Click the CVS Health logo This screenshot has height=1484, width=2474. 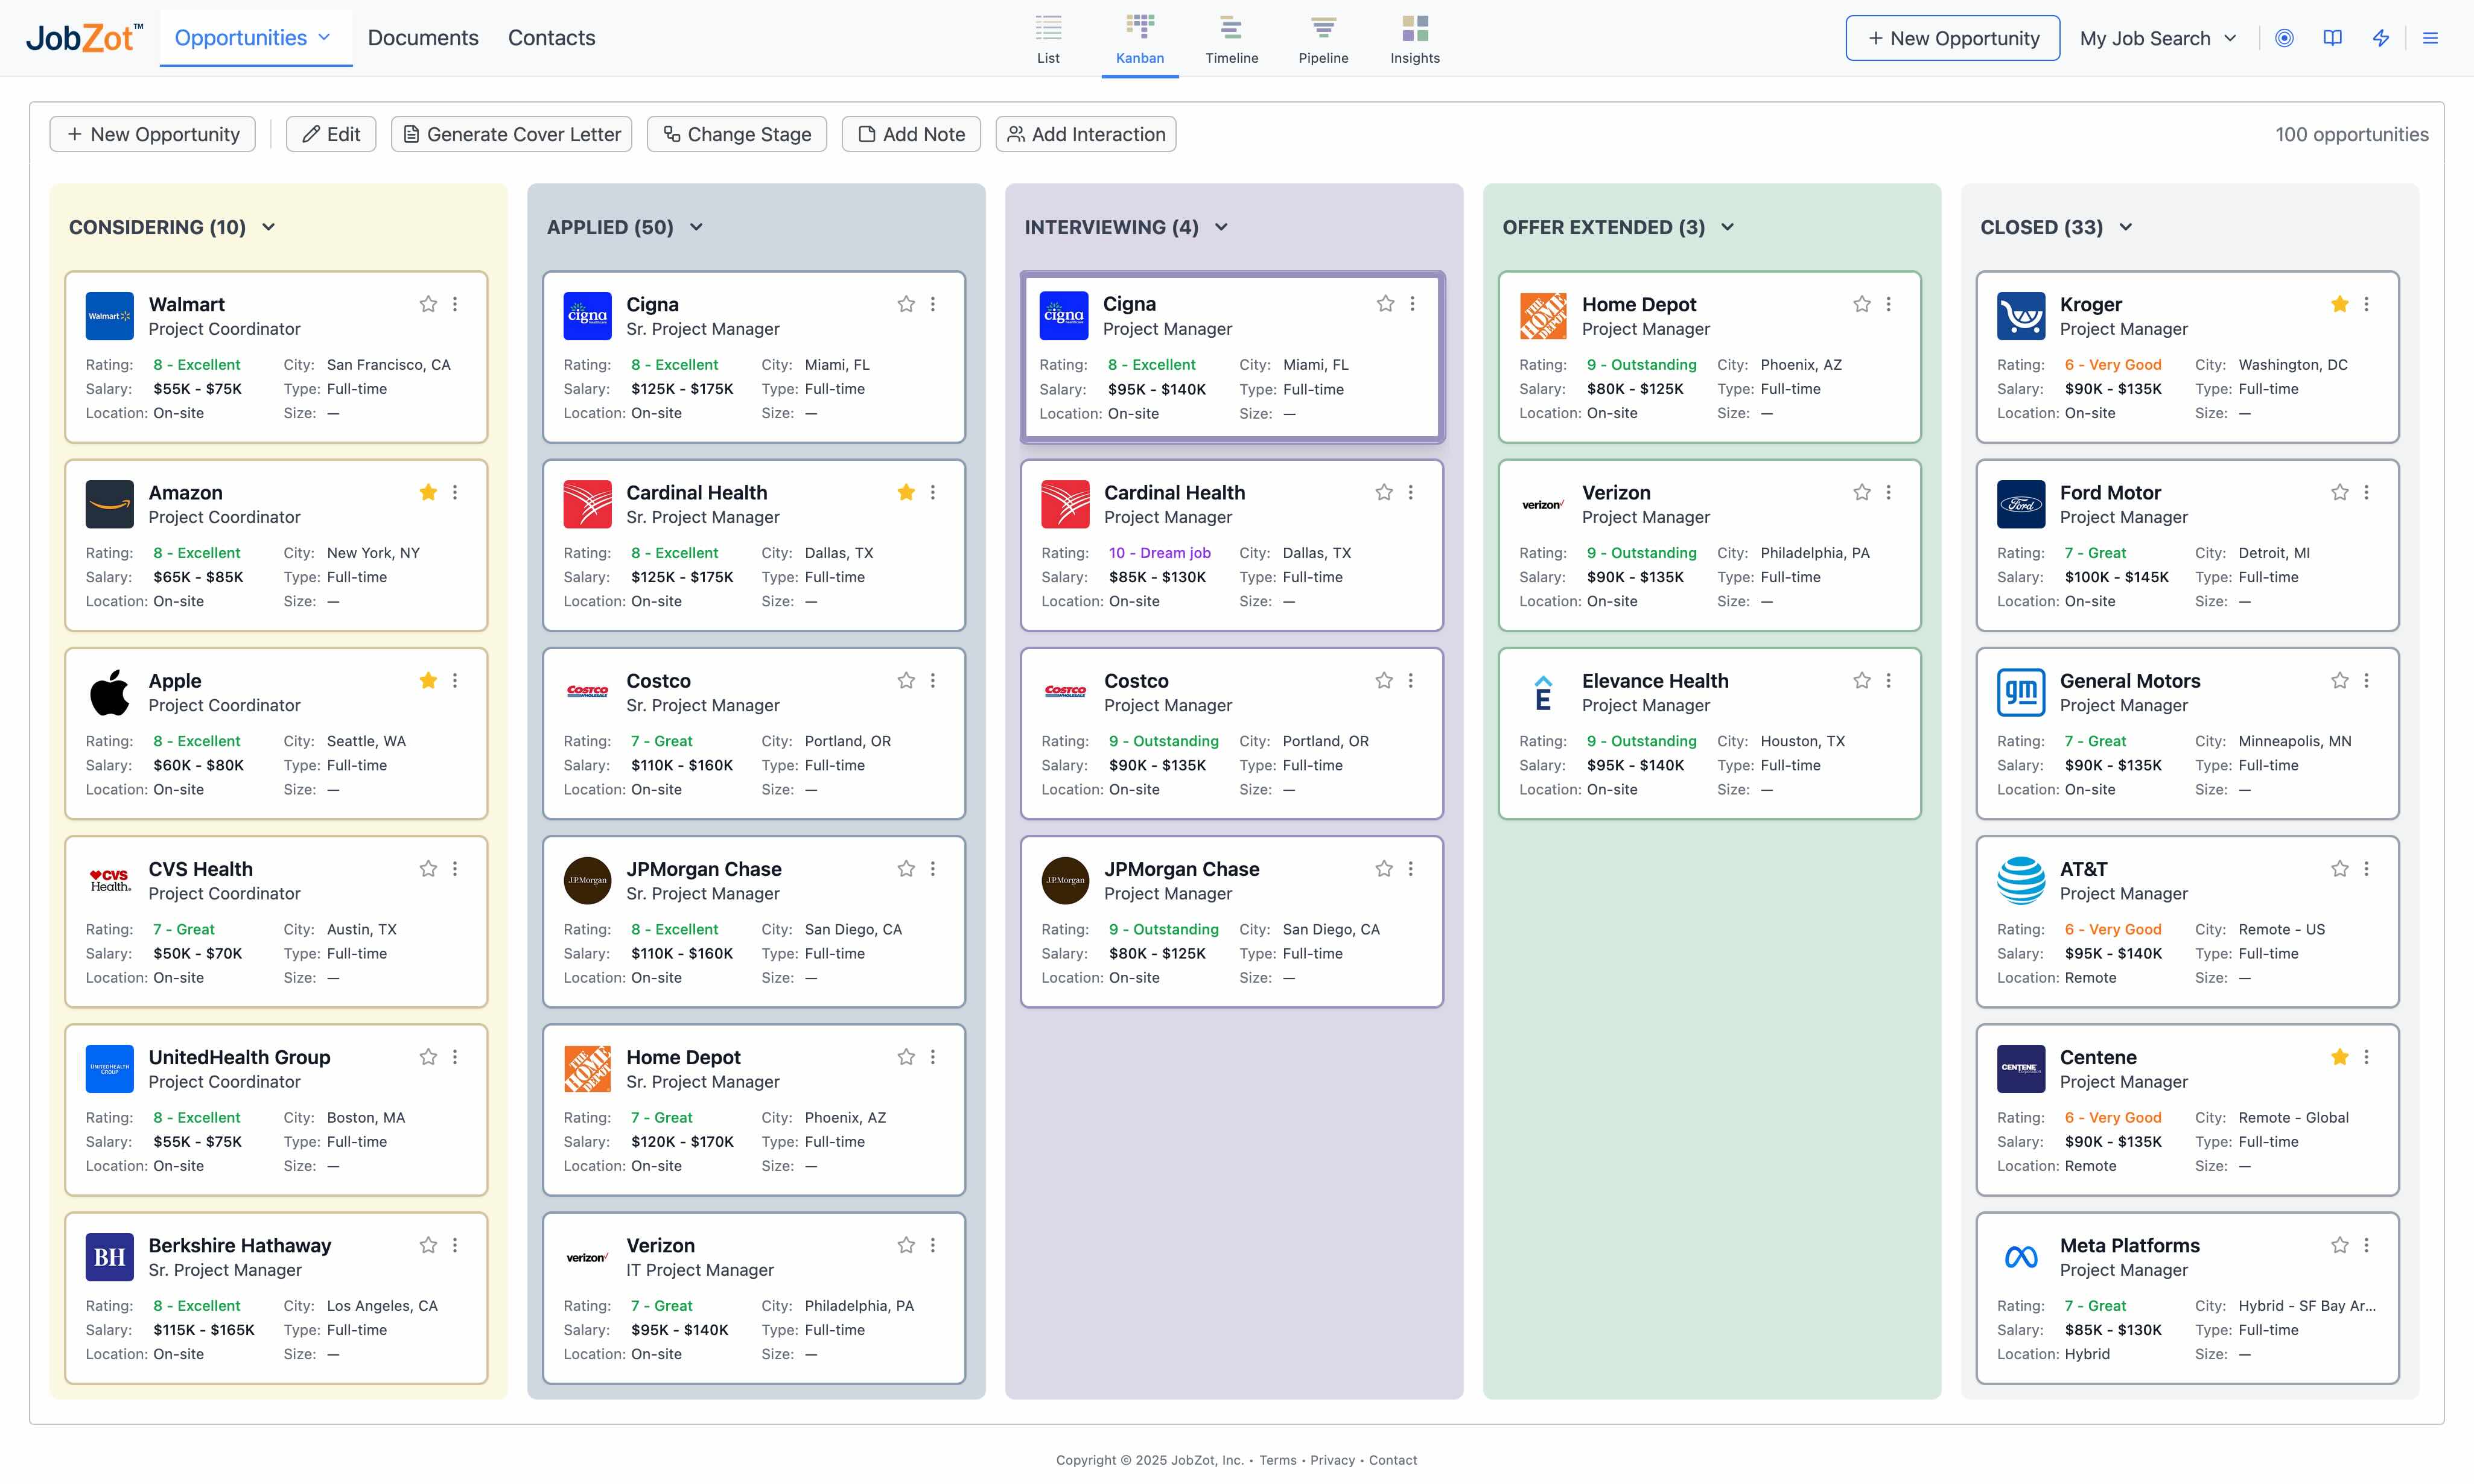[110, 881]
